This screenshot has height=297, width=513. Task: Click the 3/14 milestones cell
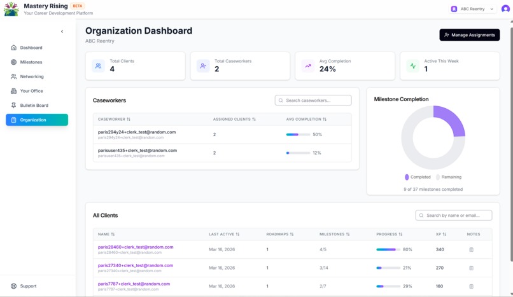point(324,268)
